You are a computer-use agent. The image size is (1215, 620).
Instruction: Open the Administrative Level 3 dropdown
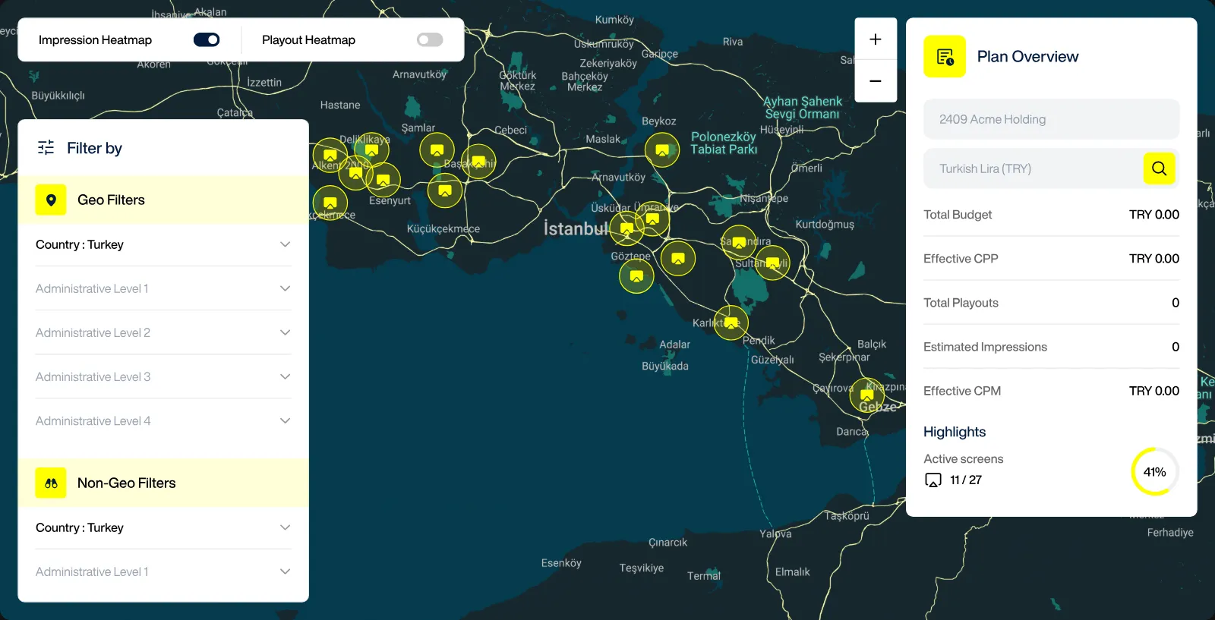pyautogui.click(x=163, y=376)
